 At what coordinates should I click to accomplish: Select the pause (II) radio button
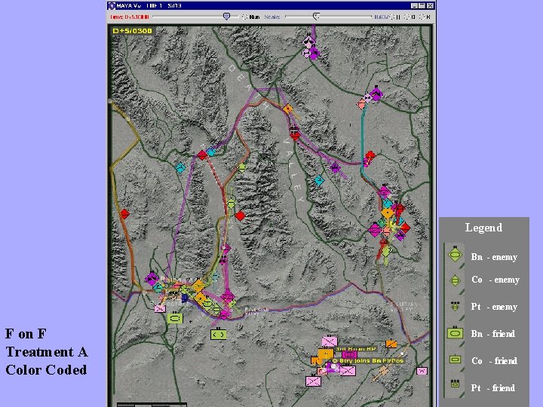393,17
